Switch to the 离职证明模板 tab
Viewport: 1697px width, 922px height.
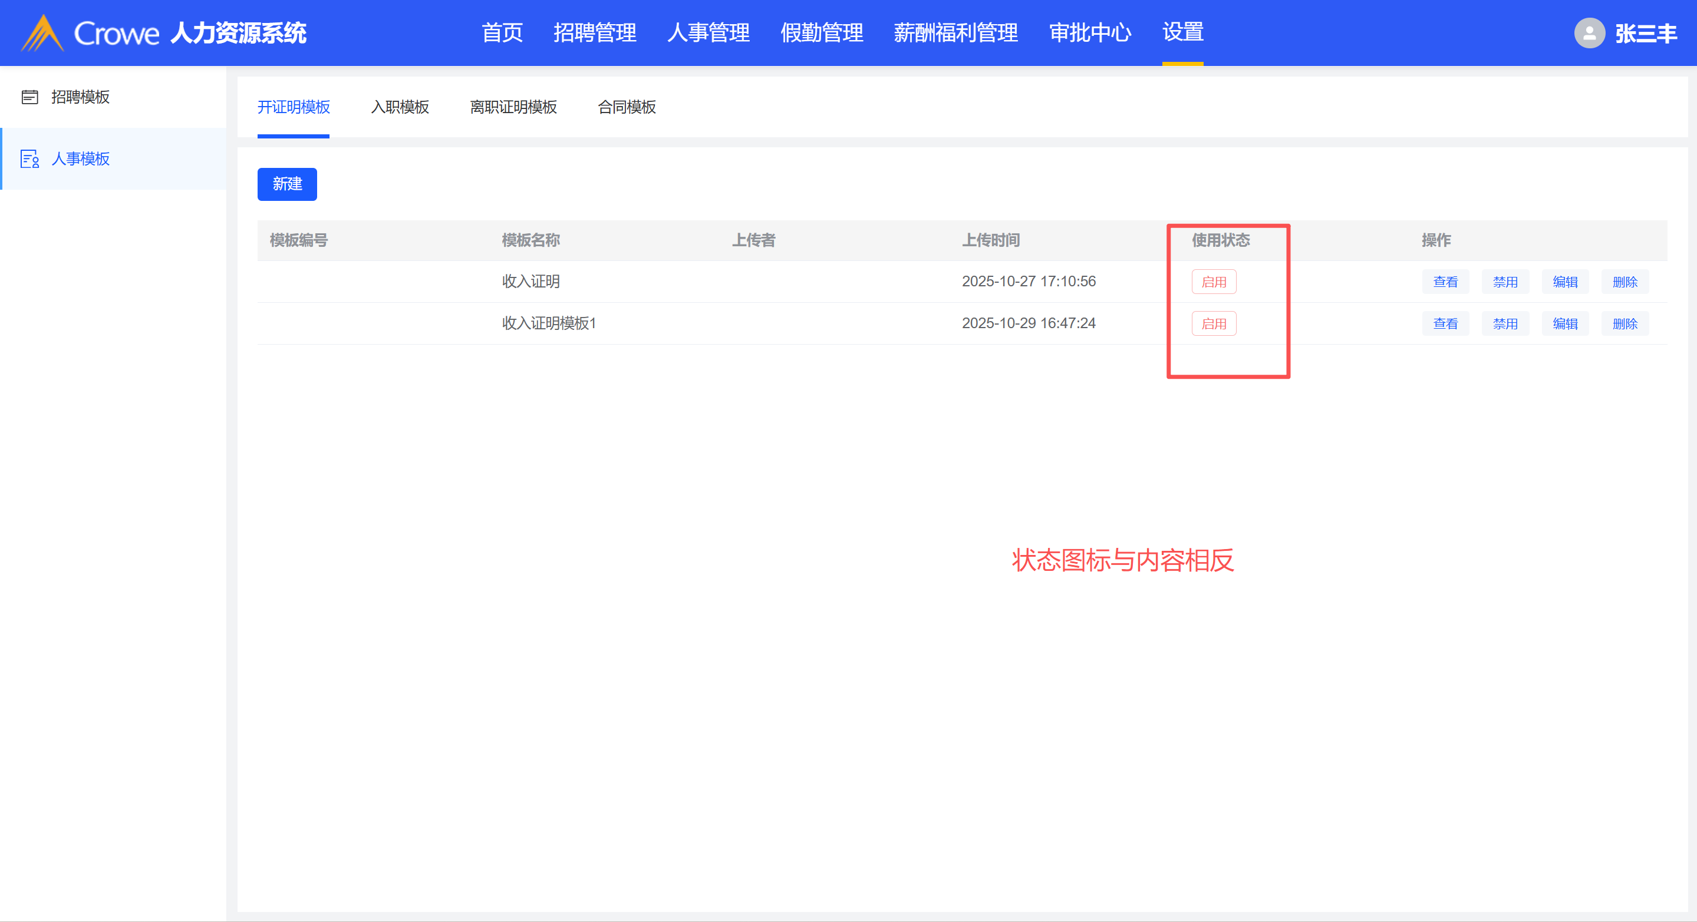(513, 107)
